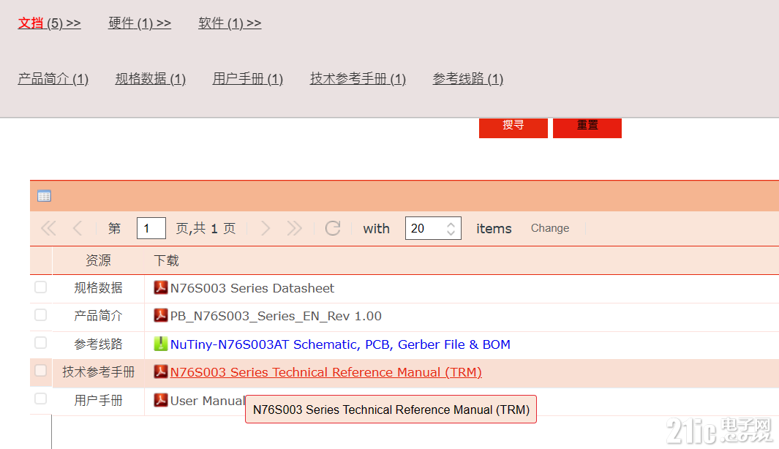This screenshot has width=779, height=449.
Task: Go to first page double-arrow icon
Action: tap(49, 228)
